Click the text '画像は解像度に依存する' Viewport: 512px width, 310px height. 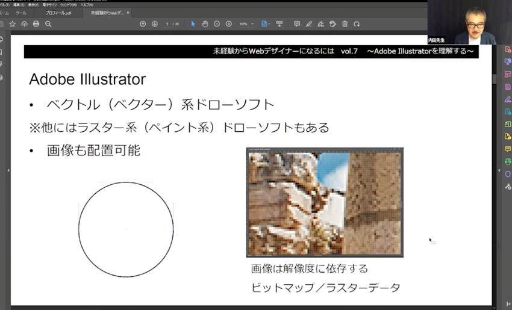coord(310,268)
